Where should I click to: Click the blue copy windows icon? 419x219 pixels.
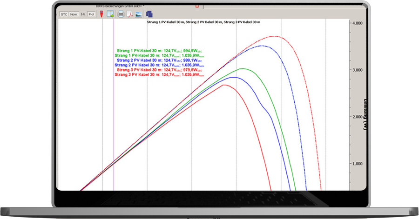149,14
